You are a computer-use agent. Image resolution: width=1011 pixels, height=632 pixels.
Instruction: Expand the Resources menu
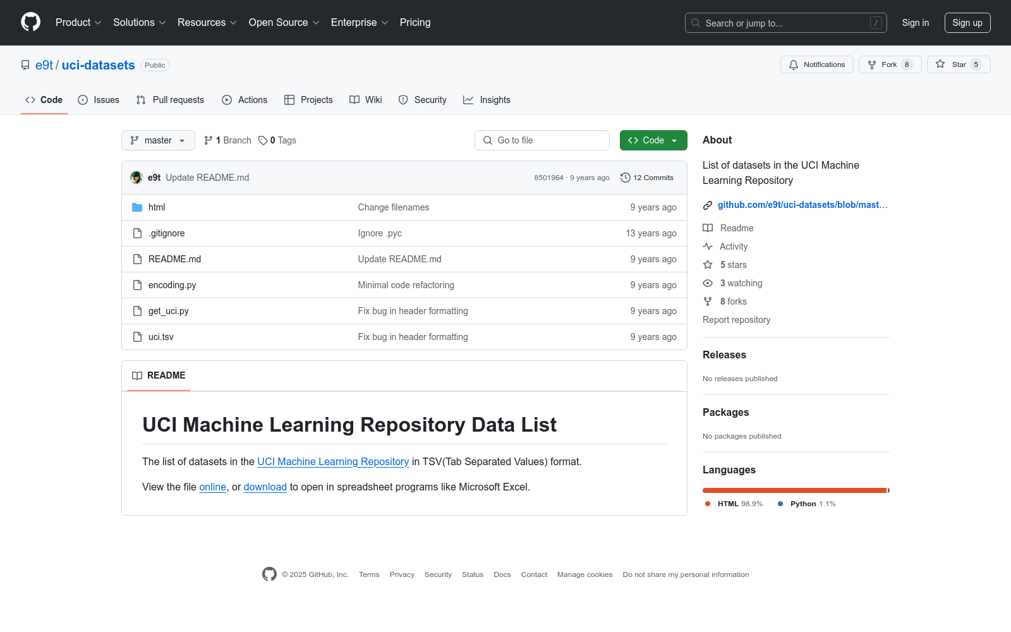[207, 23]
